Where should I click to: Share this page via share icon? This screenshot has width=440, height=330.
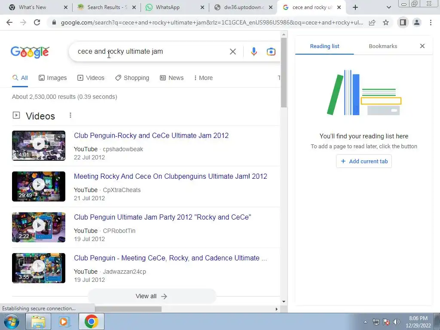coord(372,22)
